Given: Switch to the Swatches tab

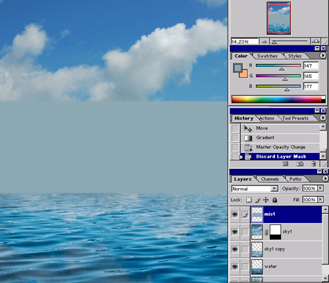Looking at the screenshot, I should tap(267, 56).
